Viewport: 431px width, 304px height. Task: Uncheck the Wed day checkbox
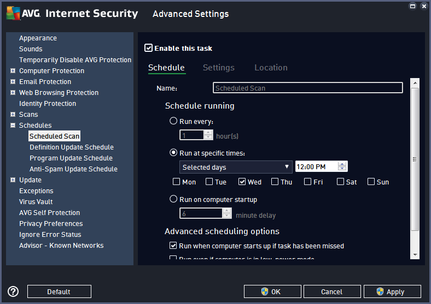pyautogui.click(x=242, y=182)
